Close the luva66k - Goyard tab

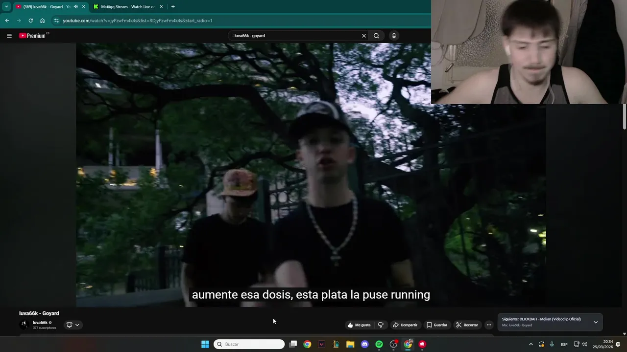point(83,7)
